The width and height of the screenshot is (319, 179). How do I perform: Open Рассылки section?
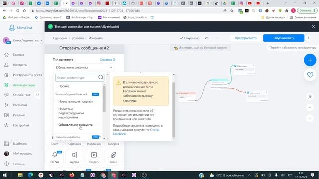click(x=20, y=105)
